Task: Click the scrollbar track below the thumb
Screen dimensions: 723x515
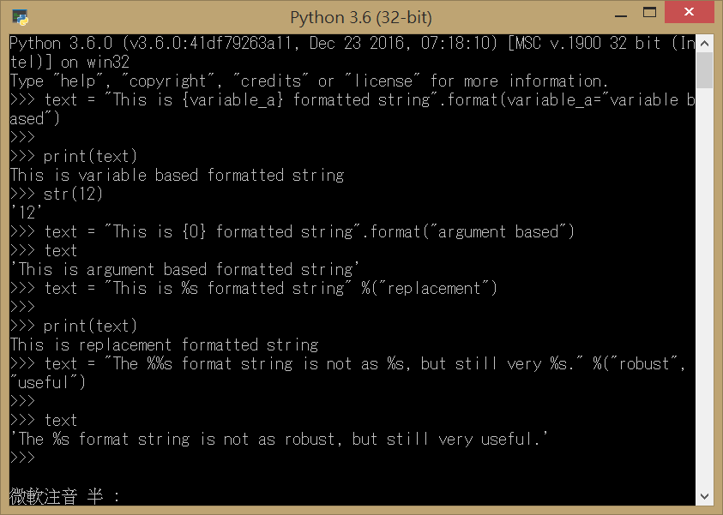Action: 705,257
